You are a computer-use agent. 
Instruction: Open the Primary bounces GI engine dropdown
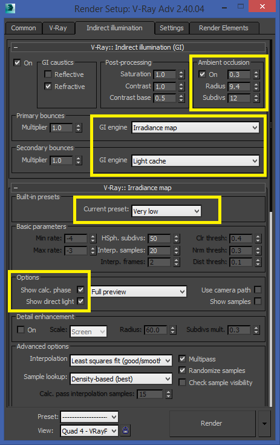point(195,128)
